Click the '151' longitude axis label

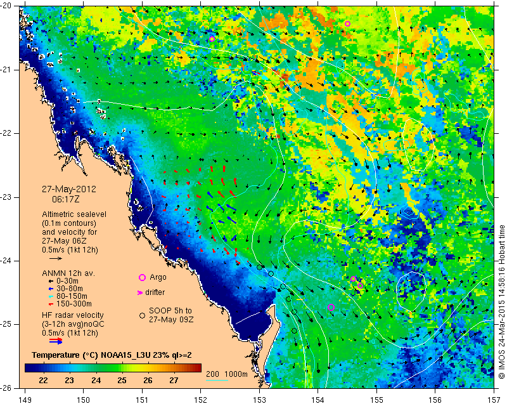(142, 400)
